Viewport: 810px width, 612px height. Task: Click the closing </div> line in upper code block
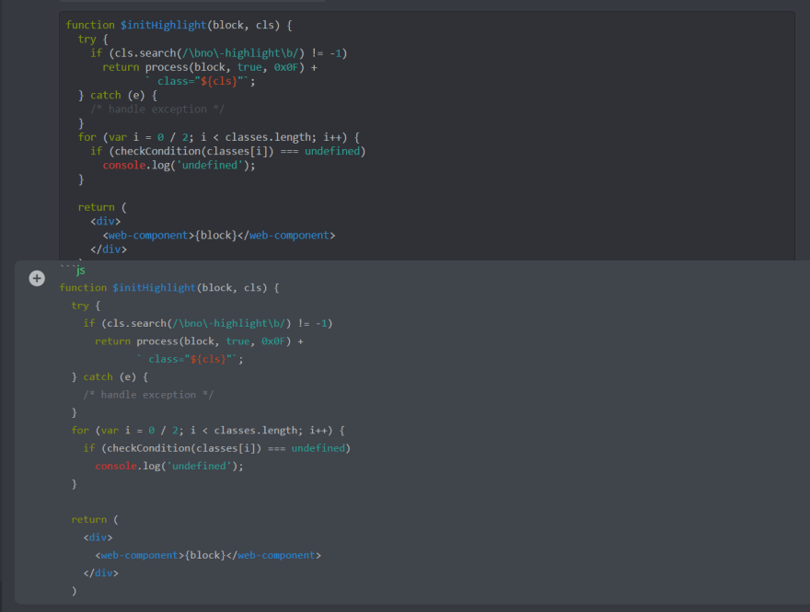109,248
